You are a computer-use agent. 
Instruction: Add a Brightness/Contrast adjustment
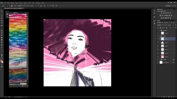click(x=162, y=13)
